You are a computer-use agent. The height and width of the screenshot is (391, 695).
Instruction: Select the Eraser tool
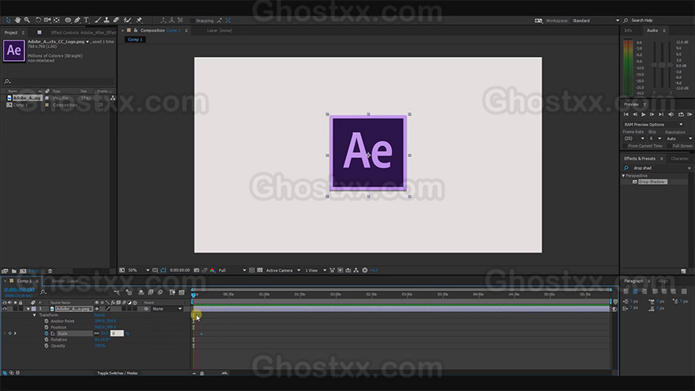point(116,20)
